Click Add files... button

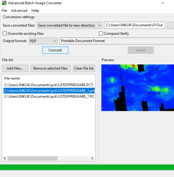point(15,68)
